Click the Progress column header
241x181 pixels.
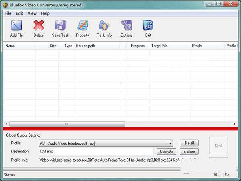(138, 46)
